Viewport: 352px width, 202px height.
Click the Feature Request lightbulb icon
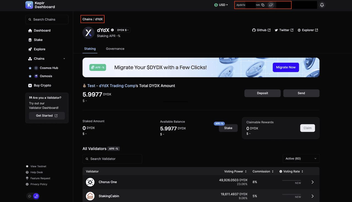point(27,178)
